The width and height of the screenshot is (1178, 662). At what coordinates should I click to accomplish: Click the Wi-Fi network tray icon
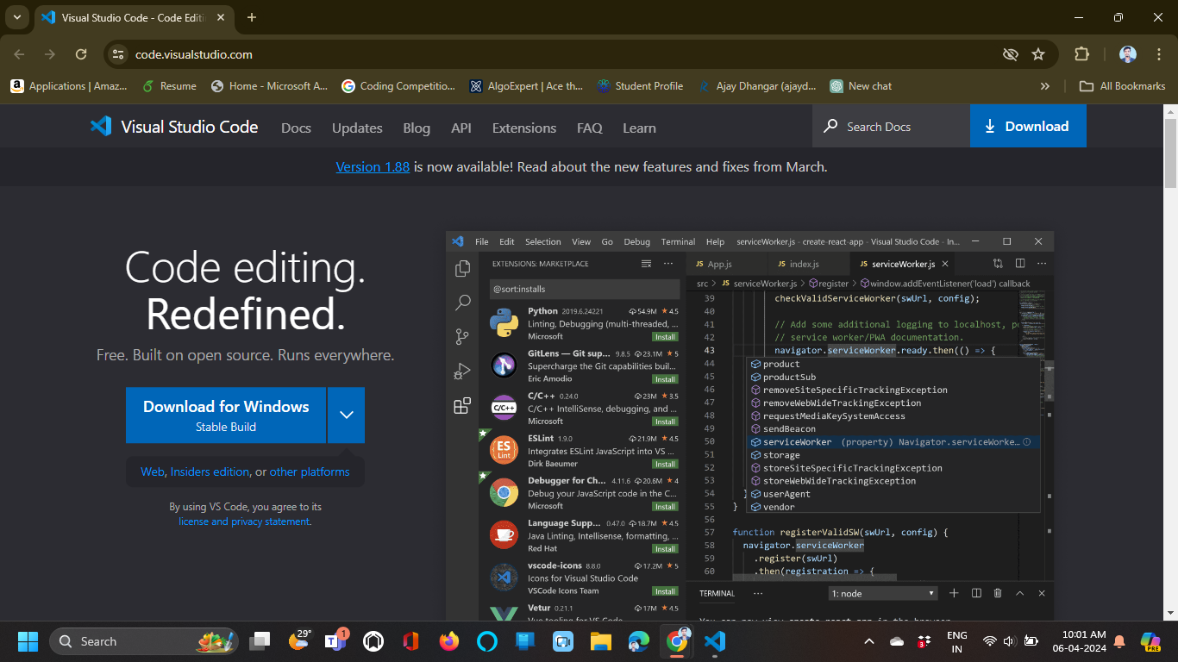click(990, 641)
